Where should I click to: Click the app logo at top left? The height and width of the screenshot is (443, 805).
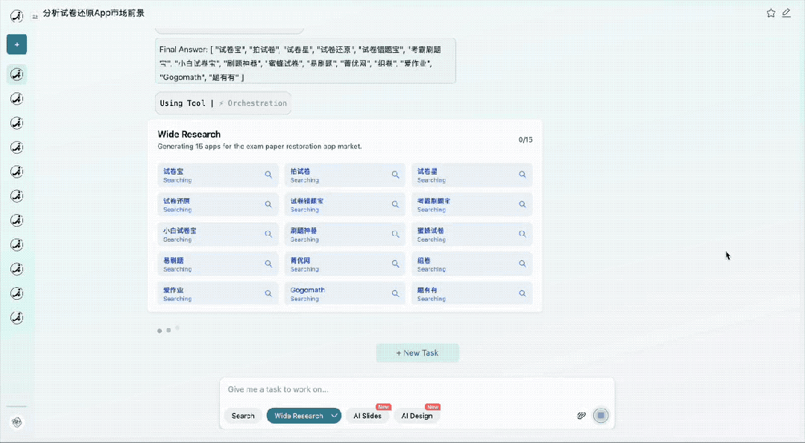[16, 16]
